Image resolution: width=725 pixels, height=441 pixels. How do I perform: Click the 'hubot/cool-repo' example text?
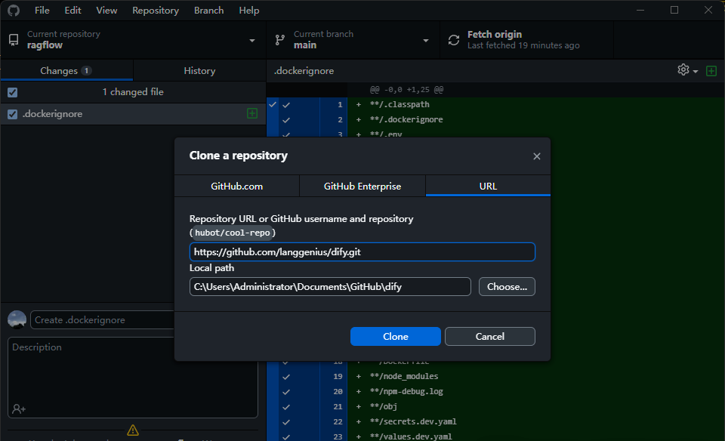pos(232,233)
